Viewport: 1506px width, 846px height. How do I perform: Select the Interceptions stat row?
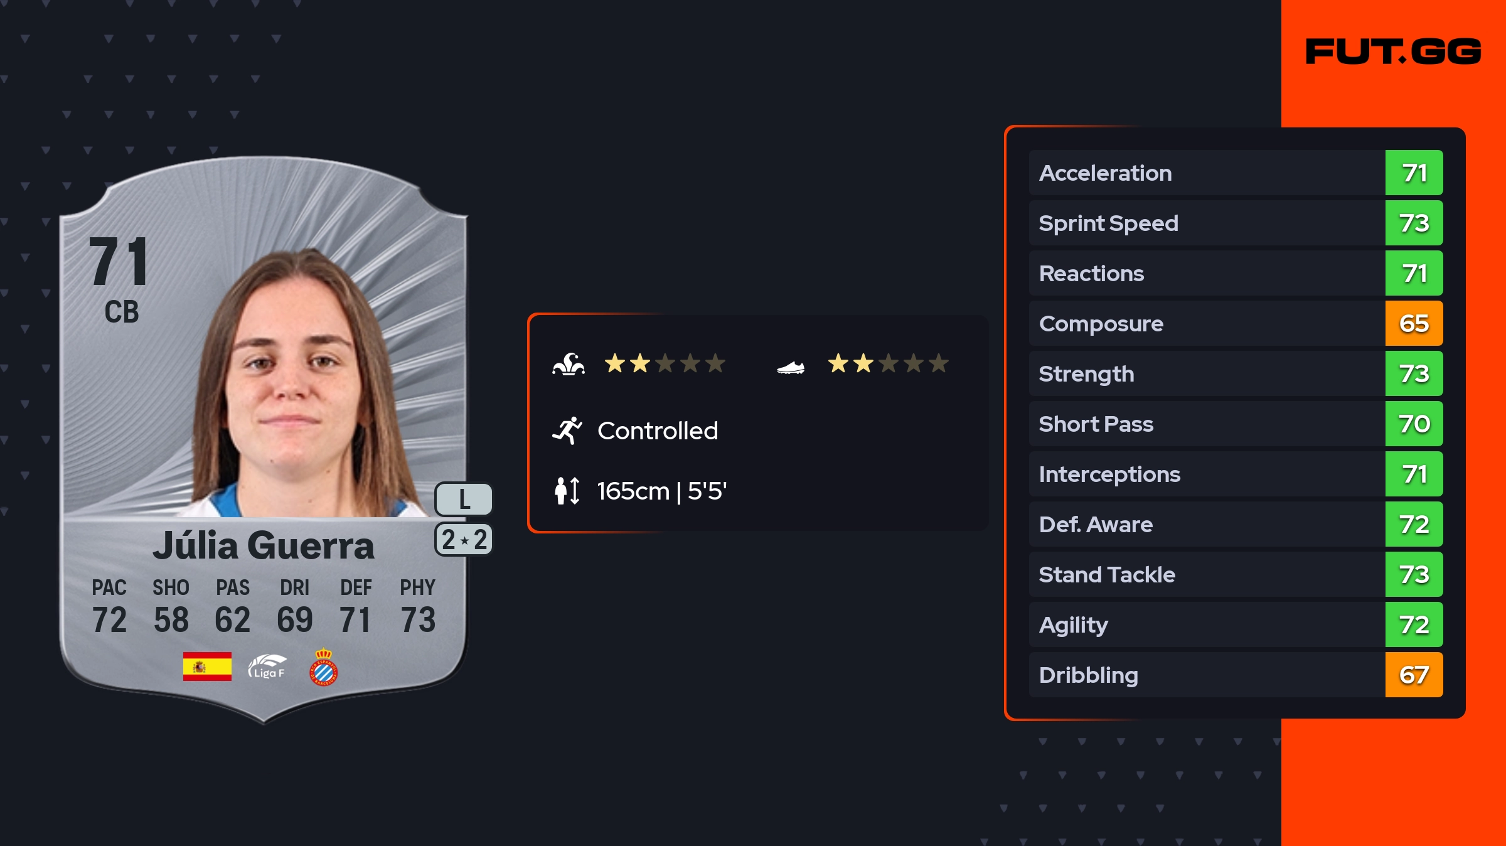click(1205, 474)
